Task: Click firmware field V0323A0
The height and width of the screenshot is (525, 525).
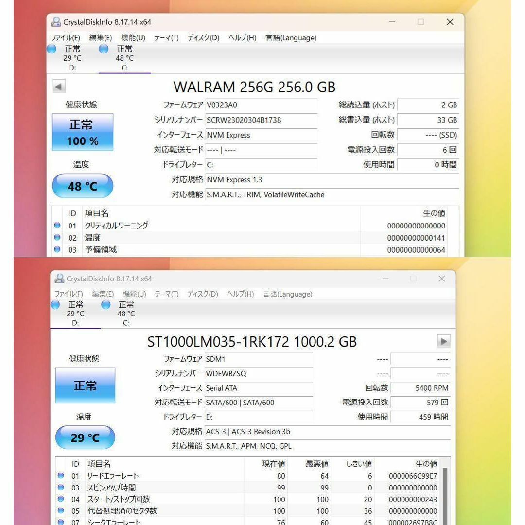Action: [x=261, y=105]
